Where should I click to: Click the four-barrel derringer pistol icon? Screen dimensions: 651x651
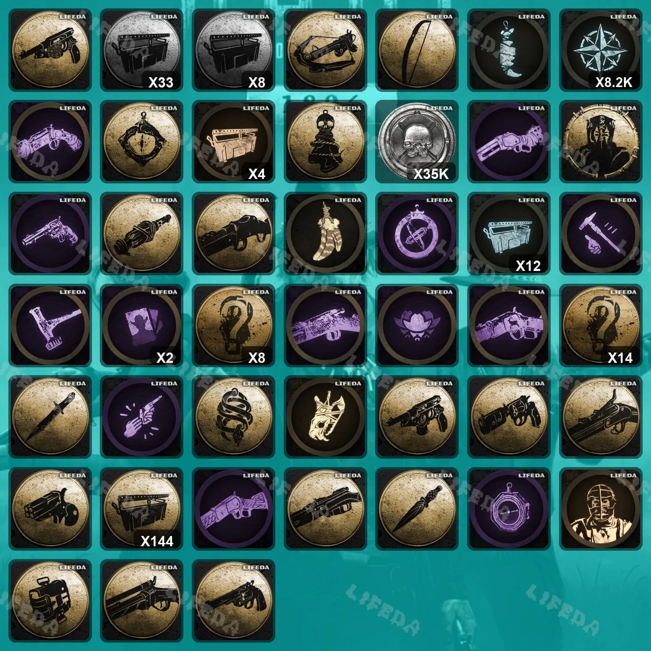[x=50, y=509]
